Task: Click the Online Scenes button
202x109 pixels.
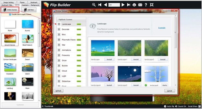Action: pos(10,10)
